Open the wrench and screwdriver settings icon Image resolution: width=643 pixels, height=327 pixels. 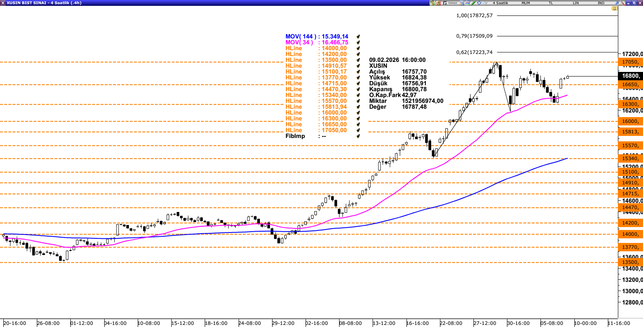coord(622,3)
